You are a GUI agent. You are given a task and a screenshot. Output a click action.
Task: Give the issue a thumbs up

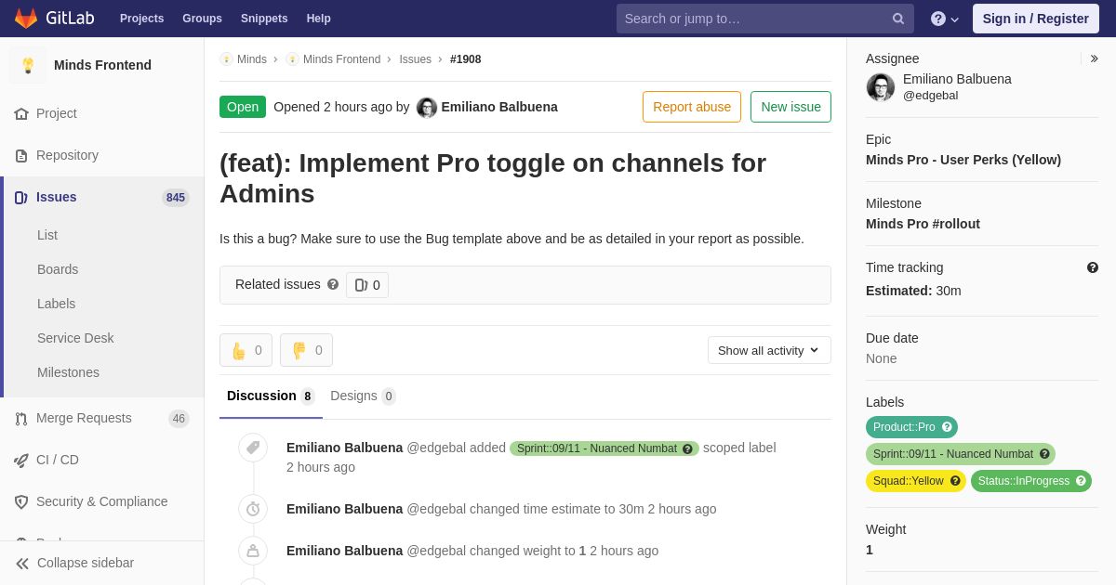point(246,350)
